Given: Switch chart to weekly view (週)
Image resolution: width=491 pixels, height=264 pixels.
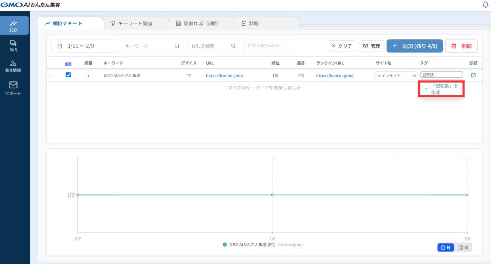Looking at the screenshot, I should tap(463, 248).
